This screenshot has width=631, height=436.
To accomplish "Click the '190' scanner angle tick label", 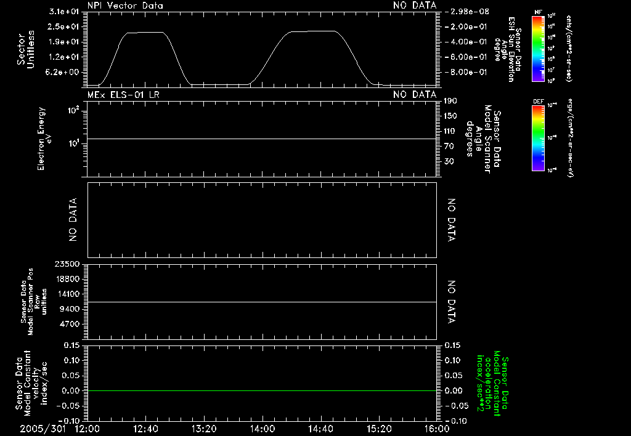I will 450,101.
